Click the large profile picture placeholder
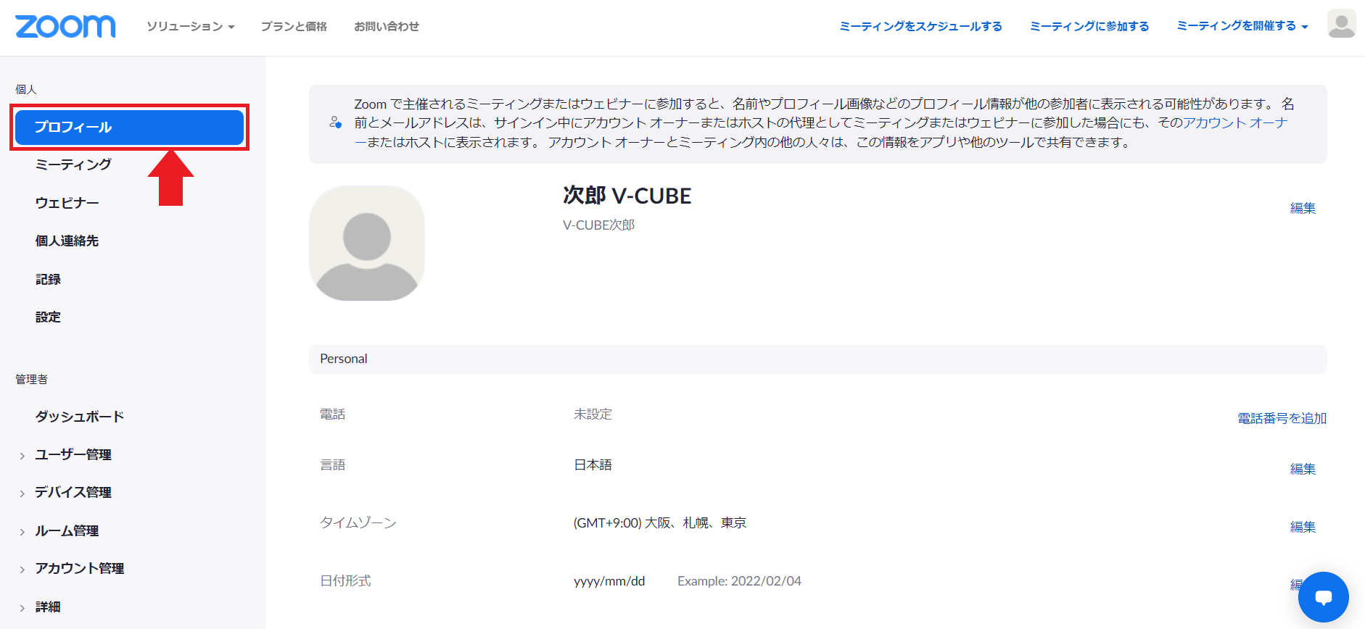The image size is (1365, 629). pyautogui.click(x=367, y=243)
